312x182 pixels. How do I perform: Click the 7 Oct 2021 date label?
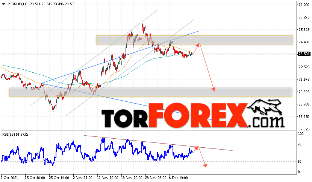[9, 177]
